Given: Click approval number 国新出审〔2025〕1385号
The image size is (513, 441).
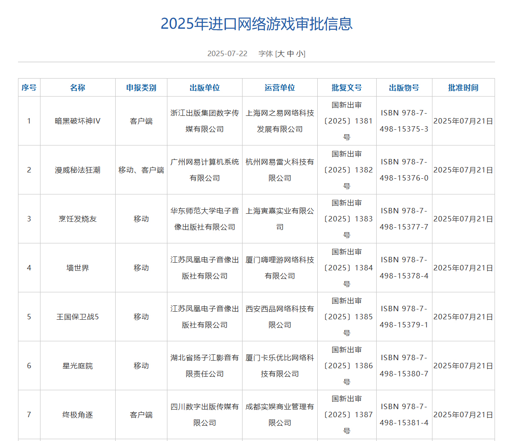Looking at the screenshot, I should tap(347, 317).
